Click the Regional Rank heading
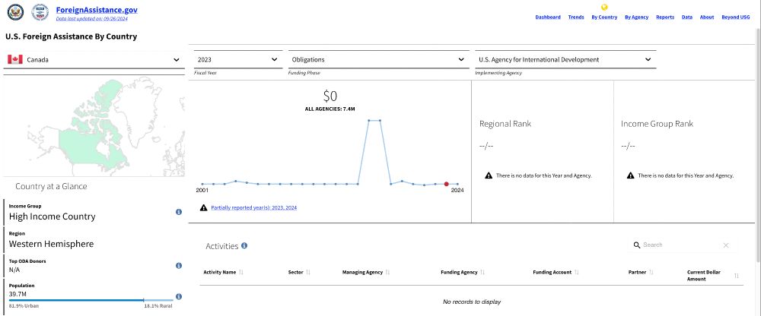Viewport: 761px width, 316px height. pyautogui.click(x=505, y=124)
